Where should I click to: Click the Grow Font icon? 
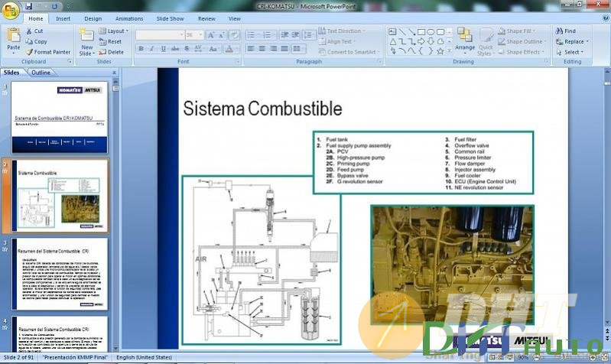coord(211,35)
